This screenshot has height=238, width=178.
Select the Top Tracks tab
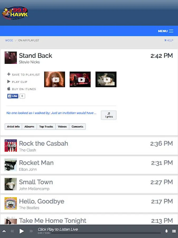[46, 127]
